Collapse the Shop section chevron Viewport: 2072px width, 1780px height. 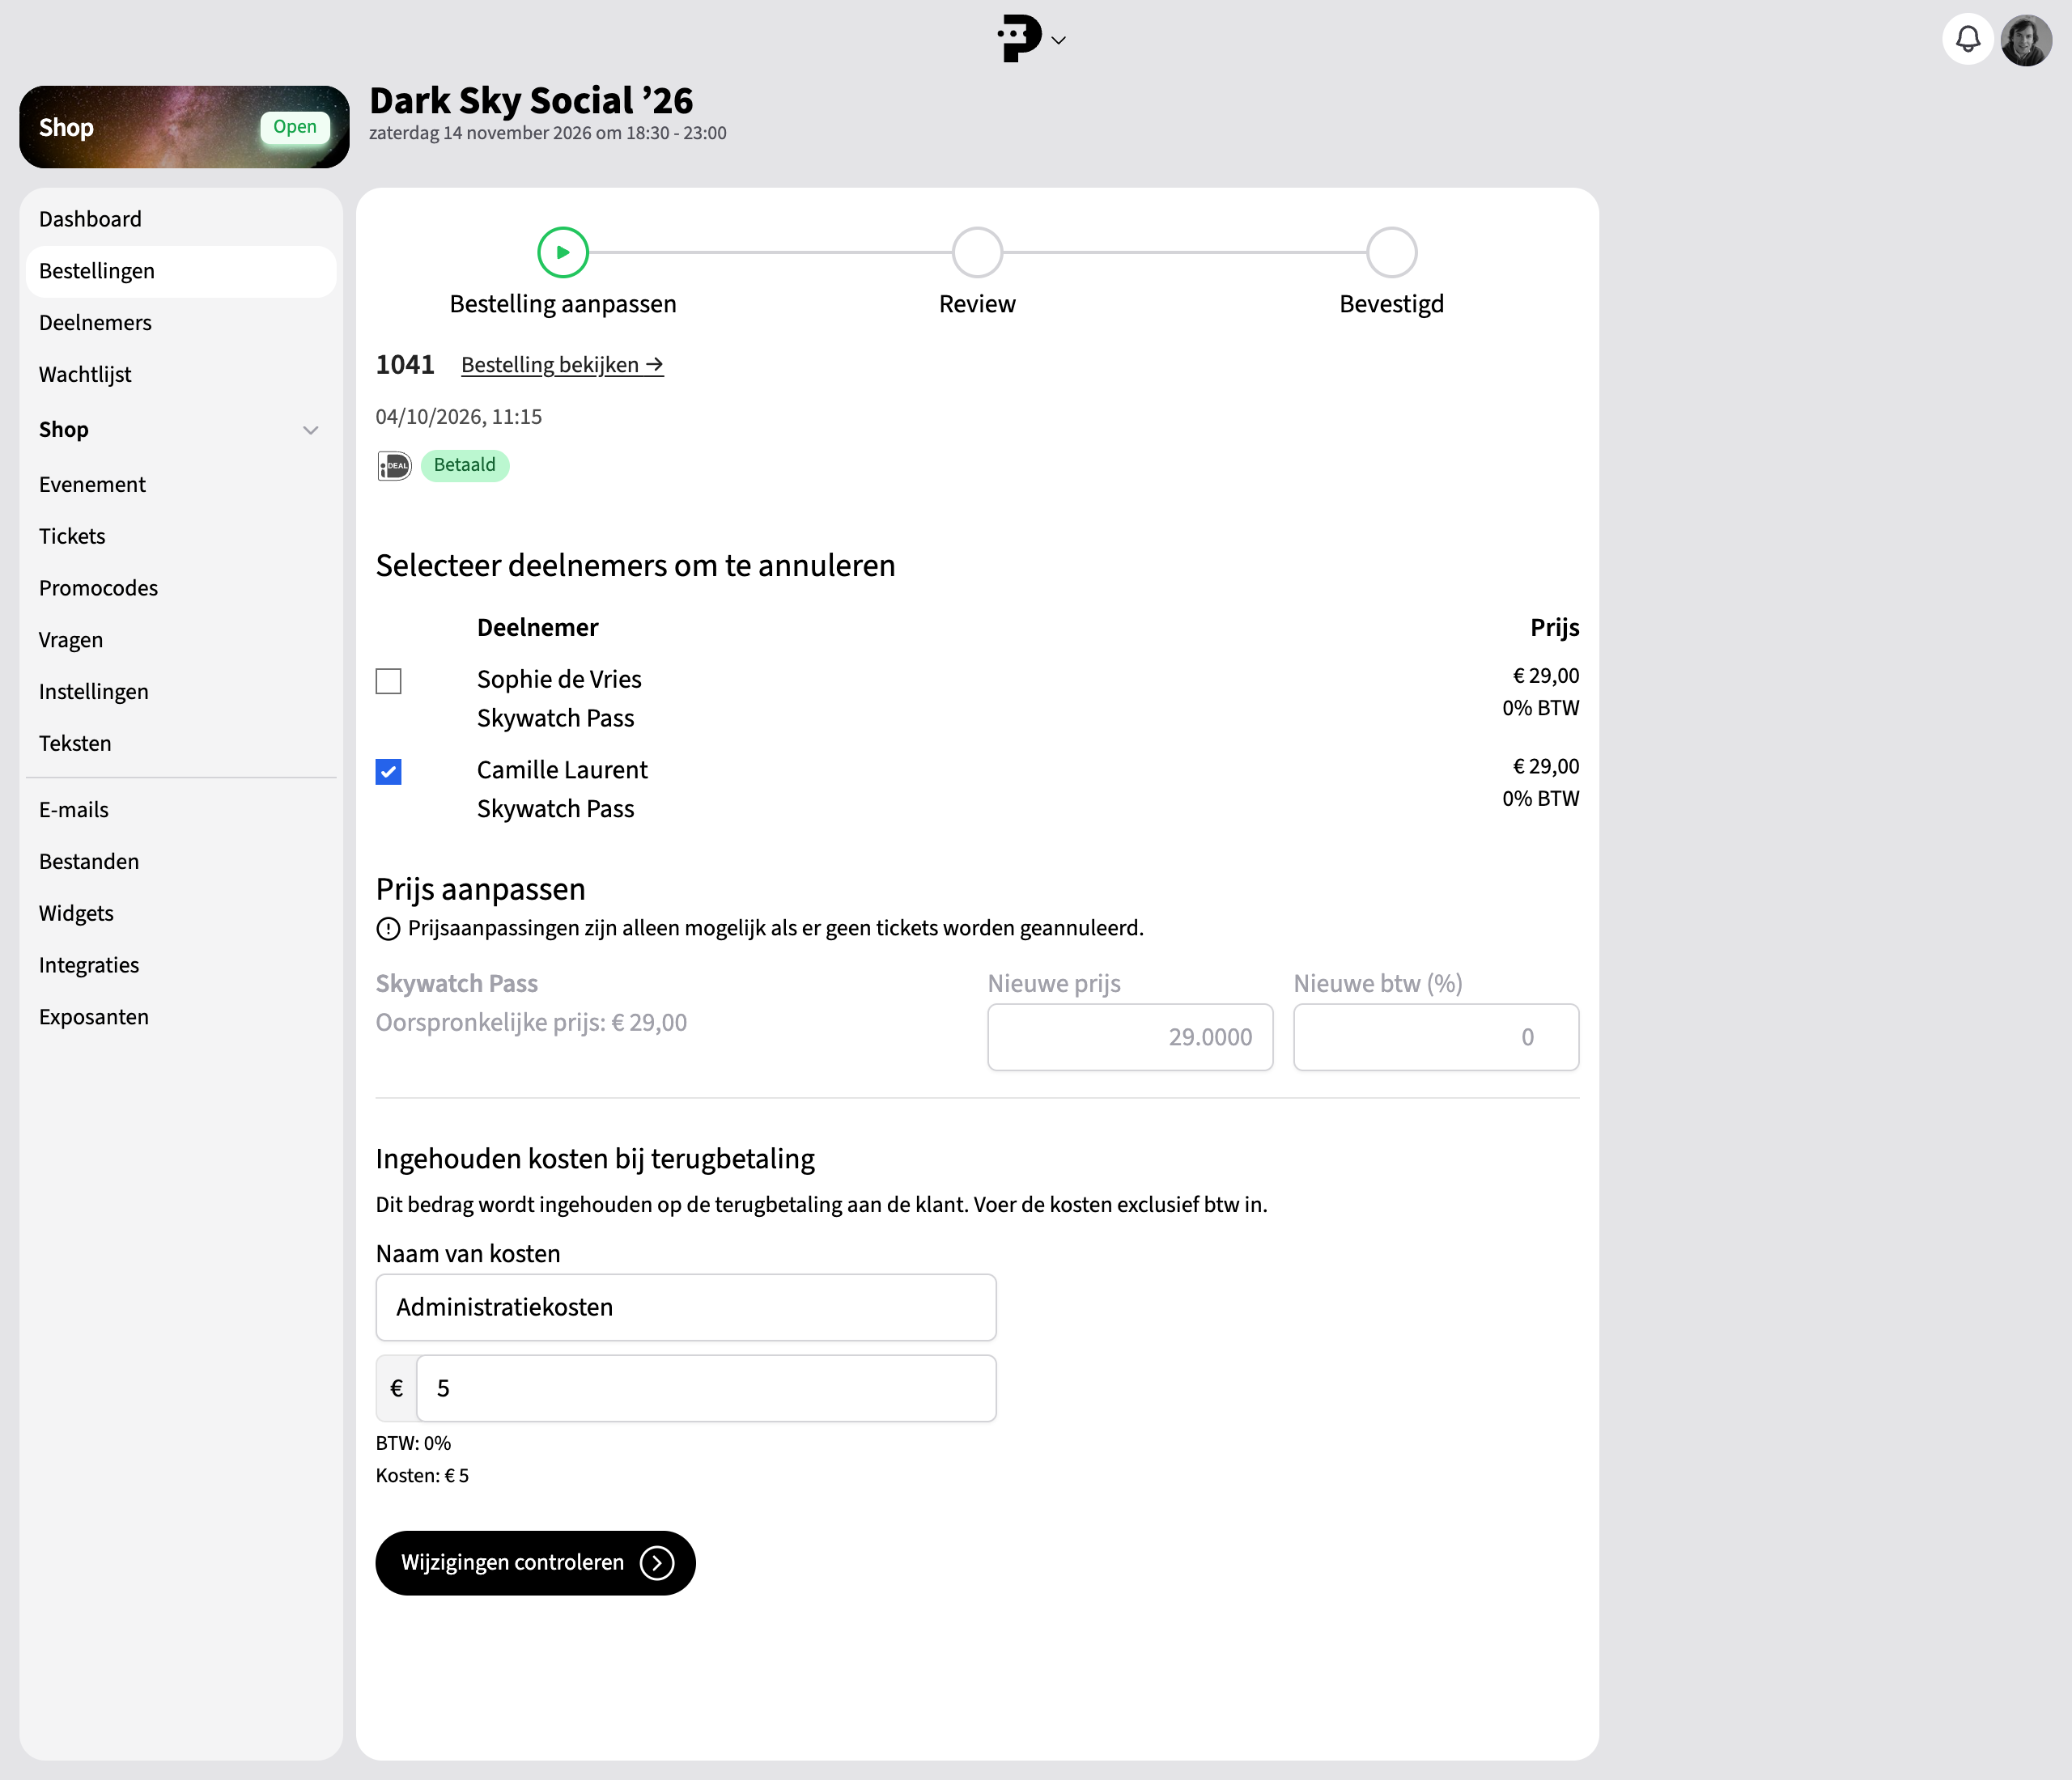[x=311, y=430]
